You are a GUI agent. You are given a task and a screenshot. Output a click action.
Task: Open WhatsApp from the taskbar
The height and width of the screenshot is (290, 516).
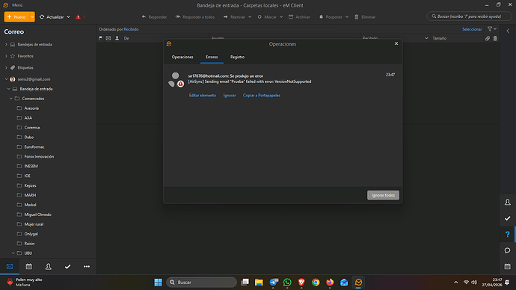pyautogui.click(x=287, y=282)
